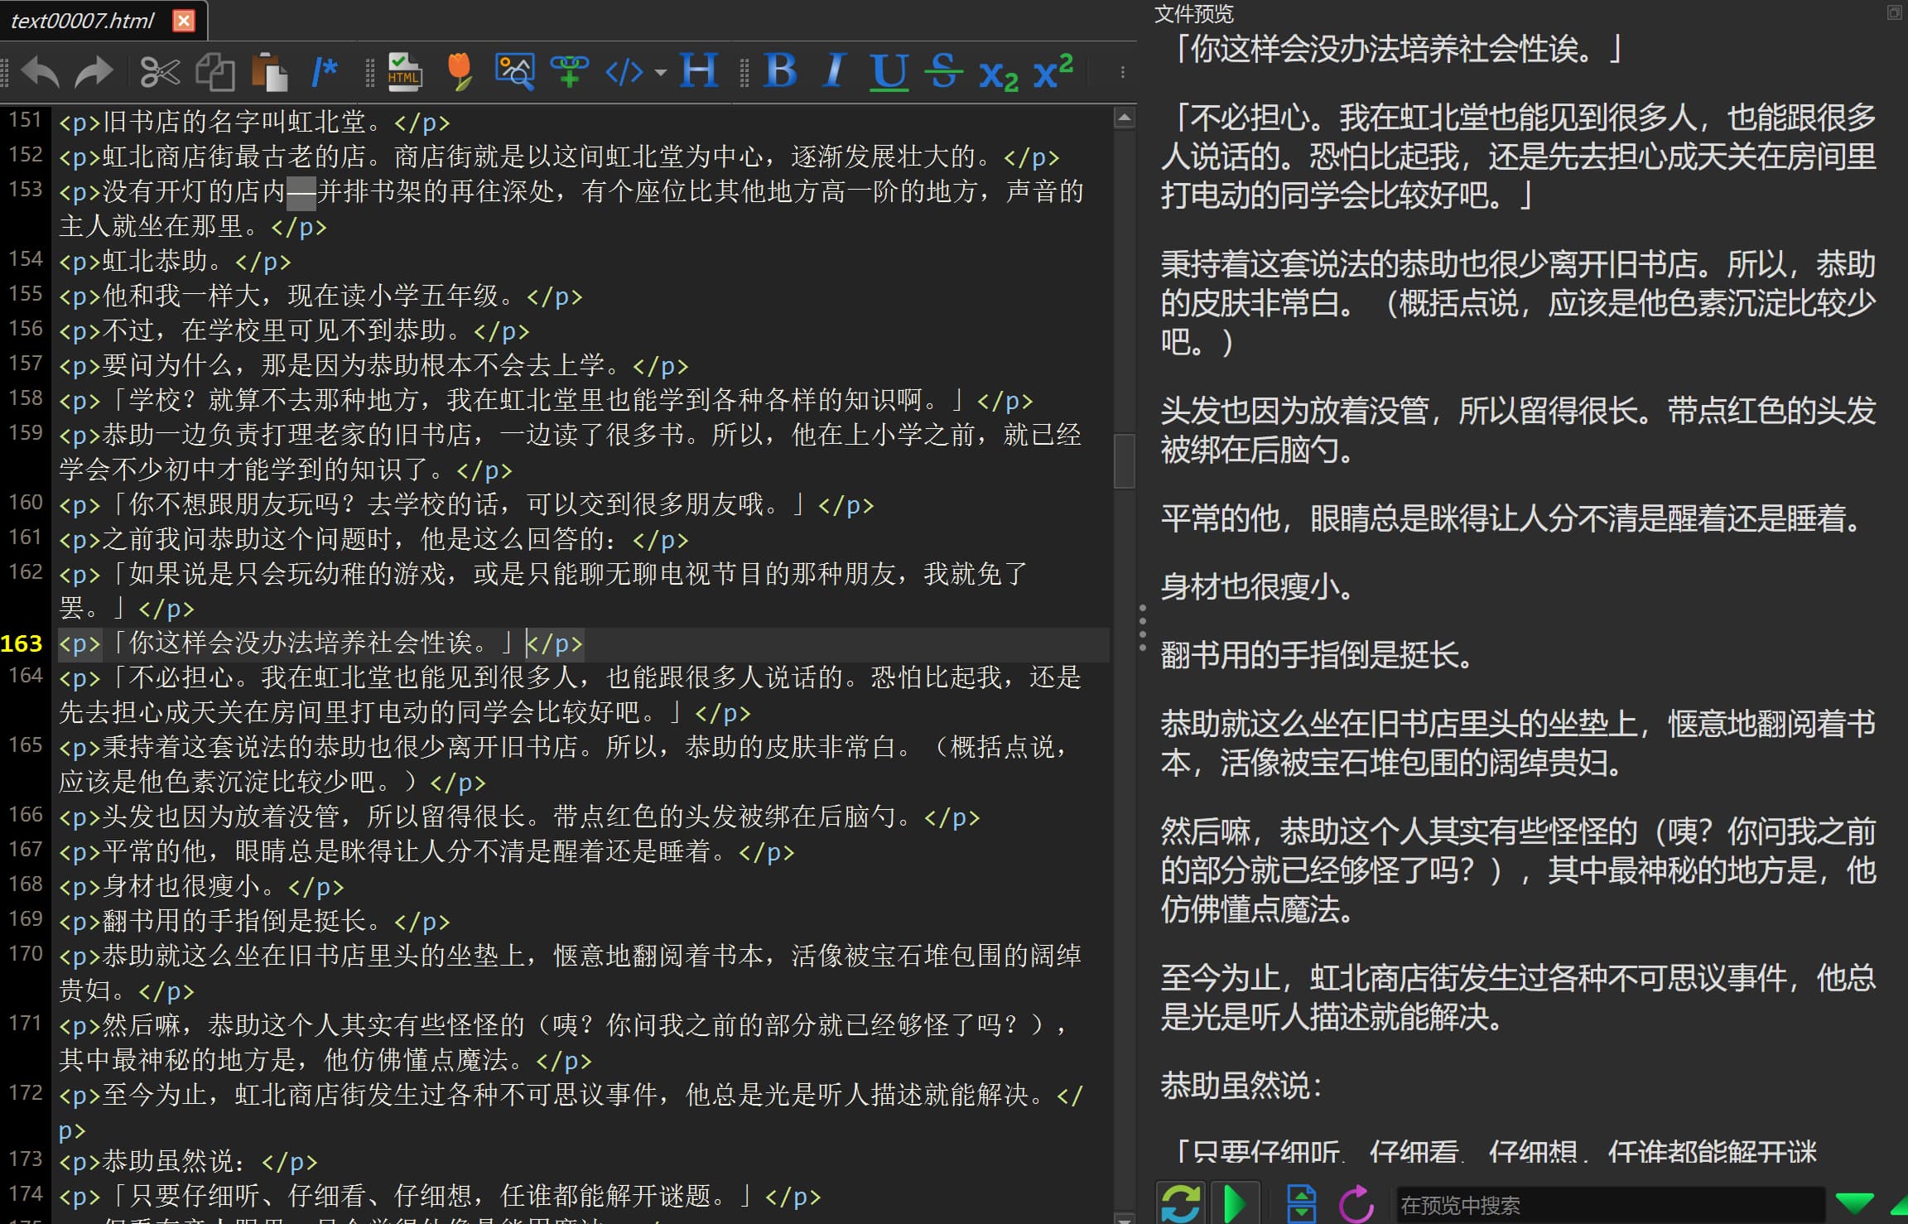
Task: Click the splitter handle between editor and preview
Action: (x=1143, y=627)
